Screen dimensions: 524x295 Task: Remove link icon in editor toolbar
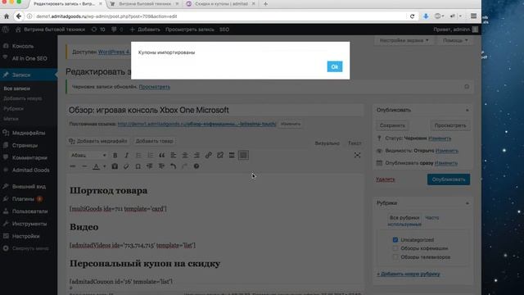pos(220,155)
